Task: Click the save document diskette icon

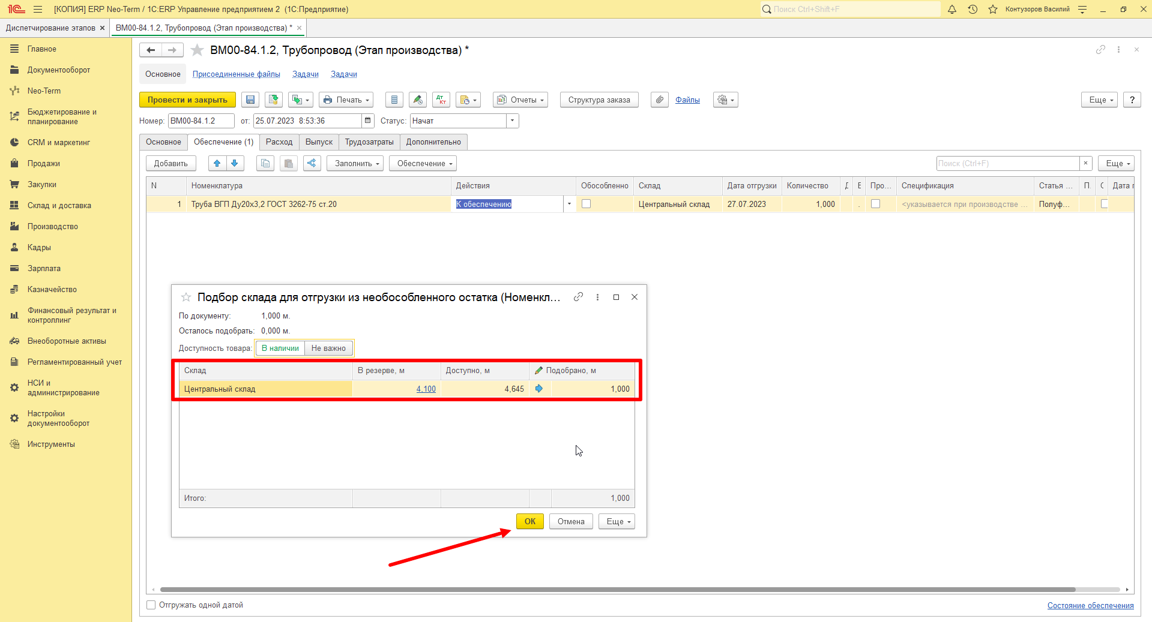Action: 250,100
